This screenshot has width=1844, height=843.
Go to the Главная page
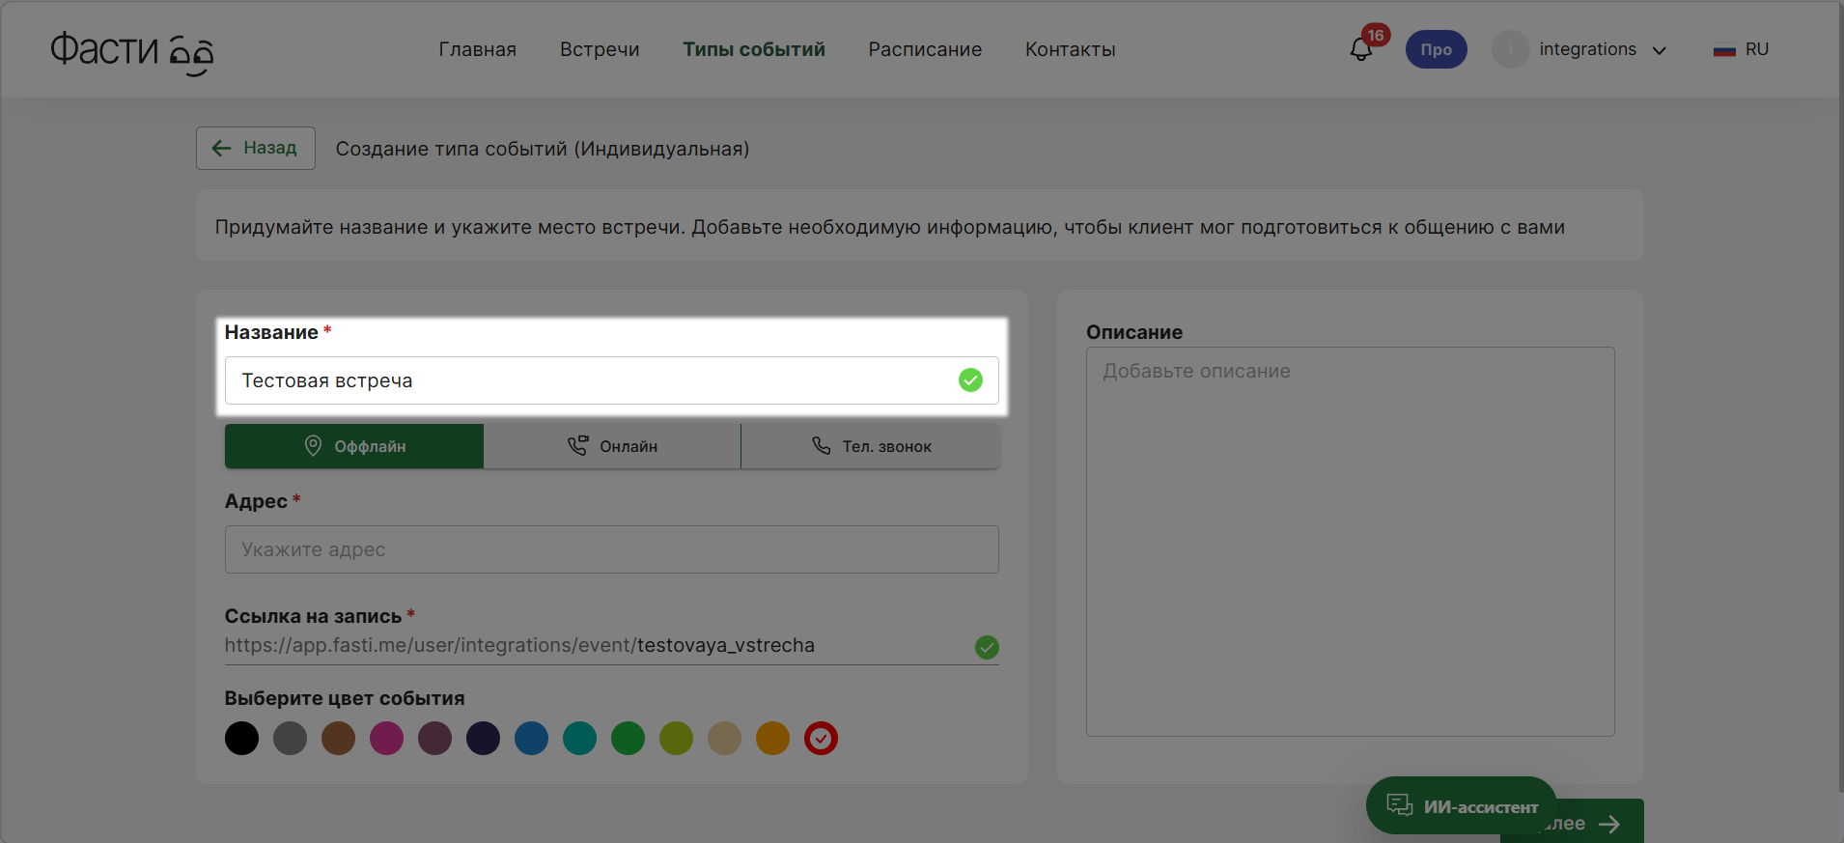[x=477, y=49]
